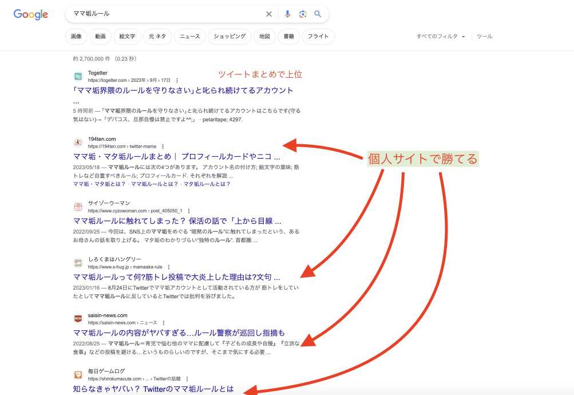The image size is (574, 395).
Task: Clear the search box with the X icon
Action: click(x=269, y=14)
